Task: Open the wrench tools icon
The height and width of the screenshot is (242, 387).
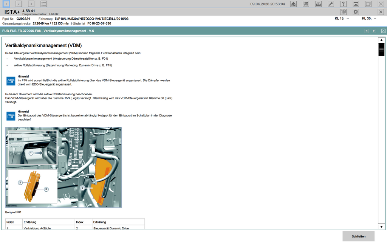Action: pyautogui.click(x=330, y=4)
